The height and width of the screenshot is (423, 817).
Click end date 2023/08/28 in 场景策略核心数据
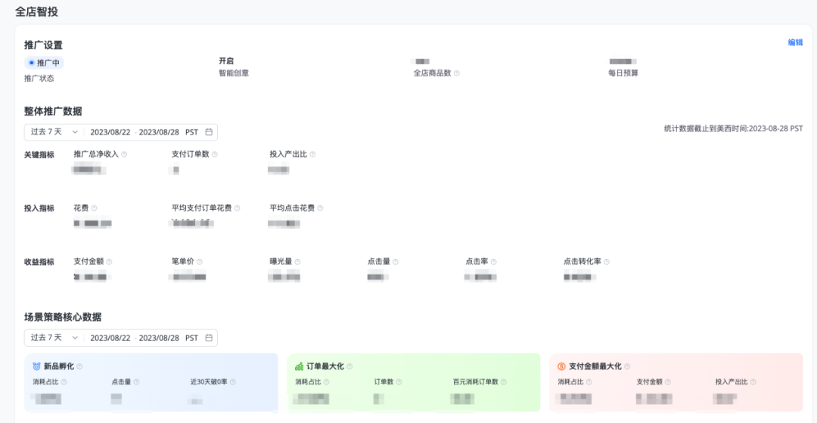(159, 338)
